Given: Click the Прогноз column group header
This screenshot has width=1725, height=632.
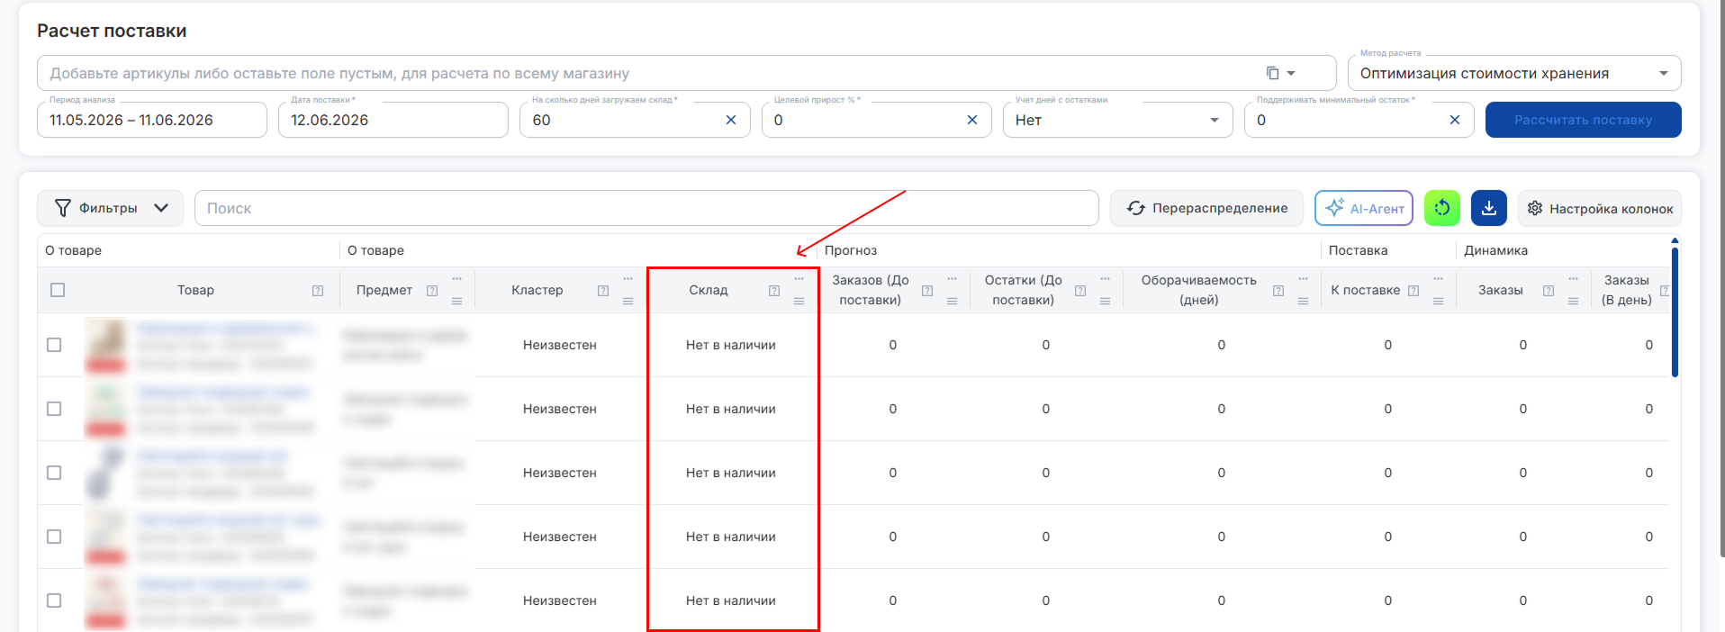Looking at the screenshot, I should tap(851, 250).
